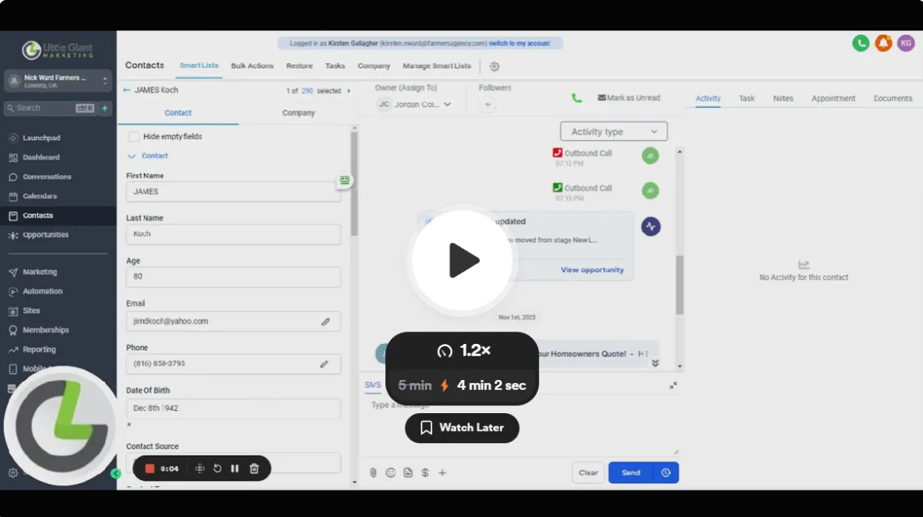Viewport: 923px width, 517px height.
Task: Add a follower with the plus icon
Action: coord(488,105)
